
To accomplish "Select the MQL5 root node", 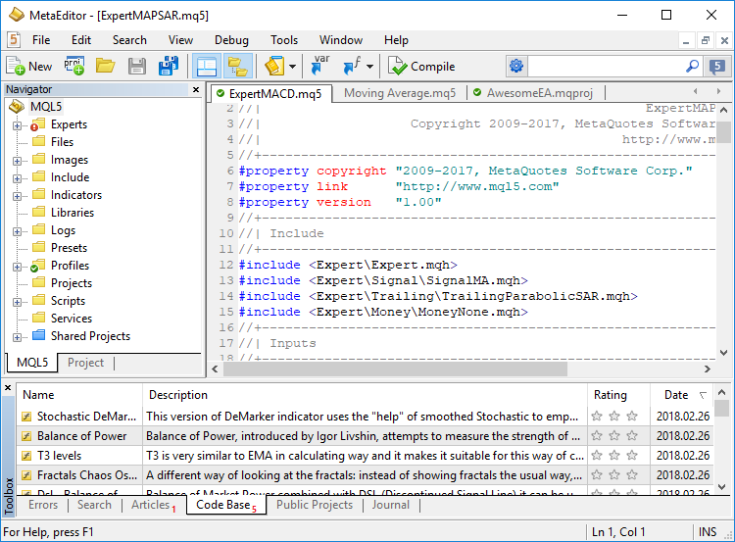I will (x=46, y=107).
